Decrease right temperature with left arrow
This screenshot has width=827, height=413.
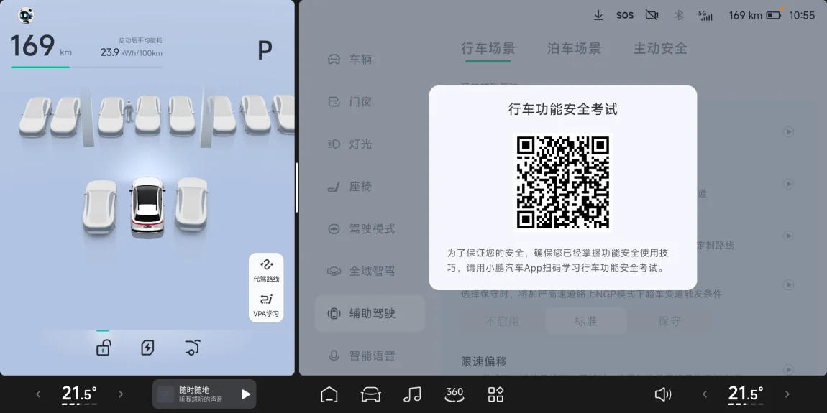(x=704, y=394)
